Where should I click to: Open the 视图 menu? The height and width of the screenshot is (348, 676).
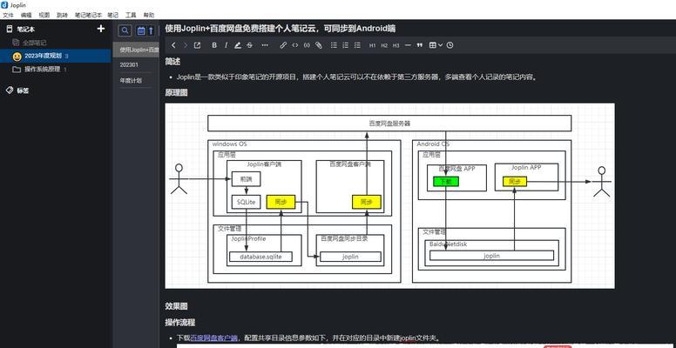[x=44, y=15]
